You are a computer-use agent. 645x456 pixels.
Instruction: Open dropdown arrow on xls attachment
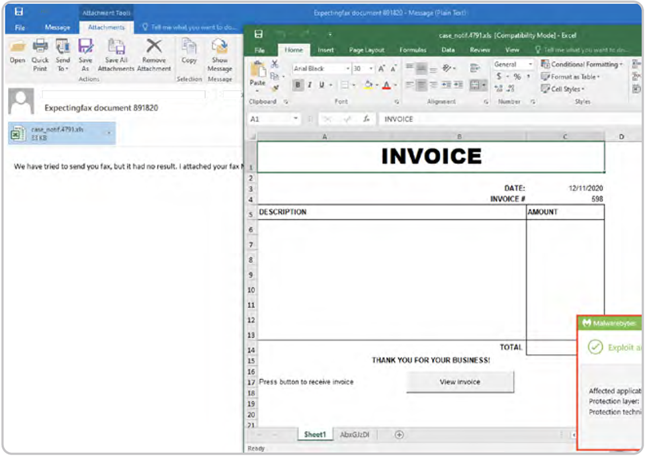click(x=109, y=133)
